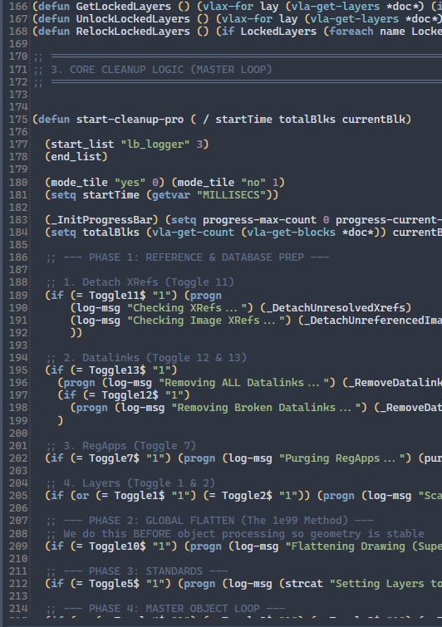This screenshot has width=442, height=627.
Task: Click line number 175 in gutter
Action: 18,119
